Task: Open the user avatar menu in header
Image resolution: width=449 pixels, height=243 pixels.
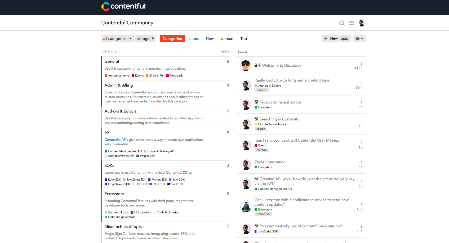Action: coord(362,23)
